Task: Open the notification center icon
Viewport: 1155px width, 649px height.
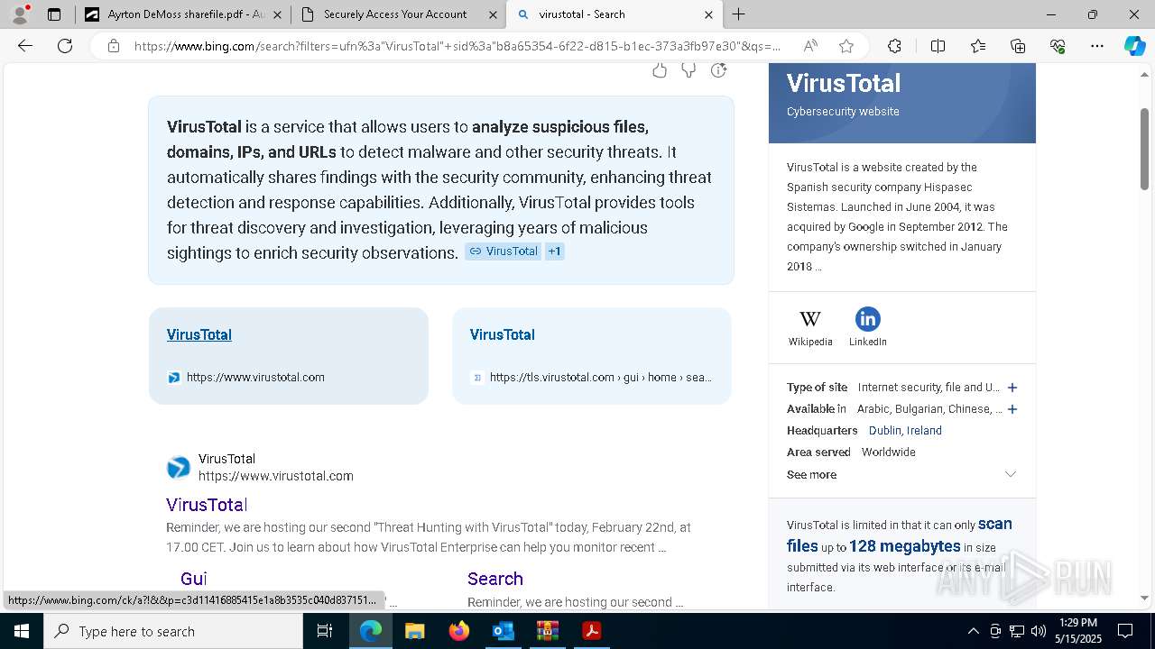Action: (1125, 631)
